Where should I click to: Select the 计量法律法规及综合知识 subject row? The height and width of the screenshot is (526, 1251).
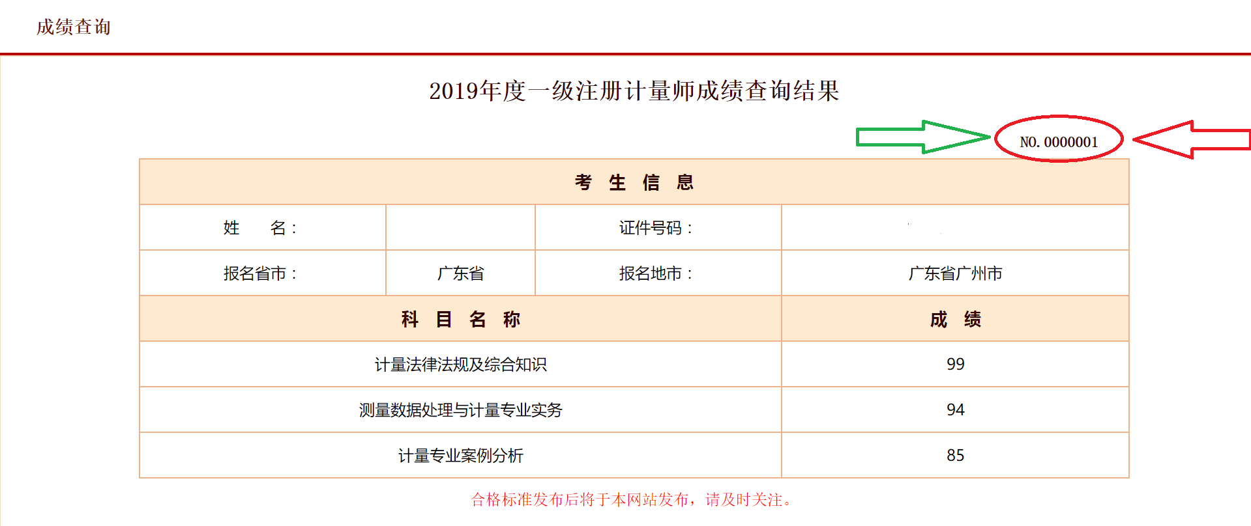pos(460,365)
